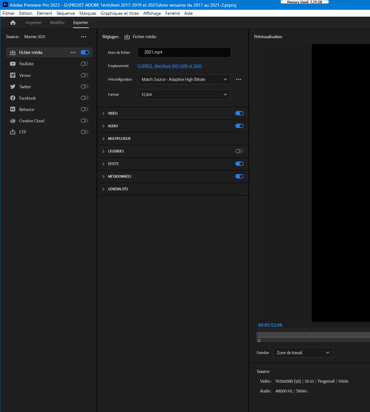This screenshot has width=370, height=412.
Task: Disable the Effets toggle
Action: coord(239,164)
